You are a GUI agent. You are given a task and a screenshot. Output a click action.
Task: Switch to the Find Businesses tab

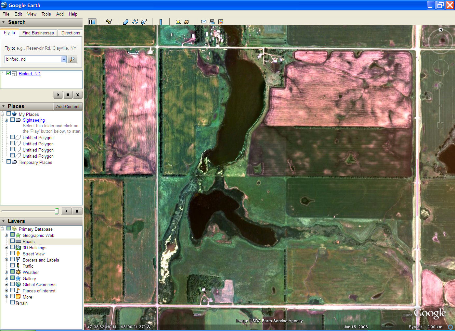point(38,33)
